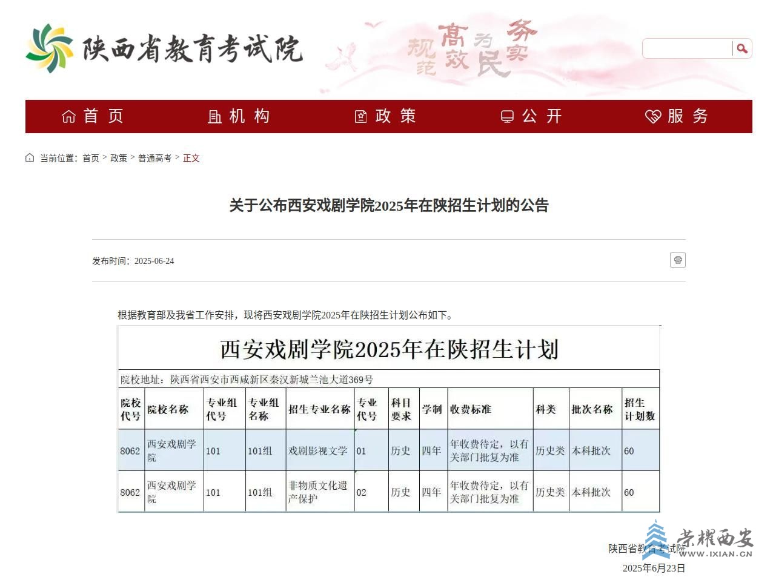The image size is (773, 583).
Task: Open the 机构 navigation menu
Action: (x=239, y=116)
